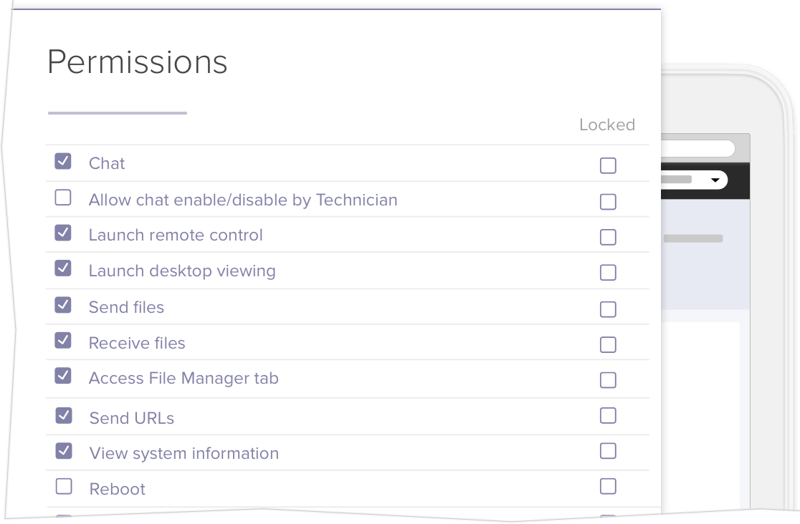The height and width of the screenshot is (524, 800).
Task: Lock the Launch remote control permission
Action: 608,237
